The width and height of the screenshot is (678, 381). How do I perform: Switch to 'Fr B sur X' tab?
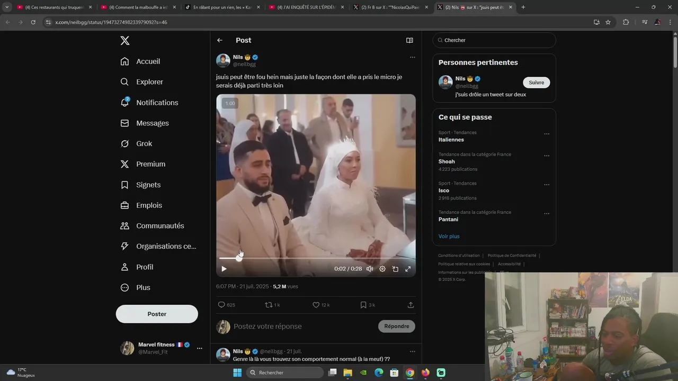390,7
